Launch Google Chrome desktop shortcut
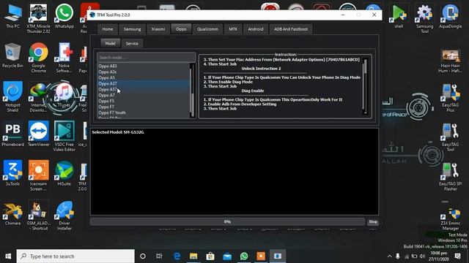Viewport: 469px width, 263px height. 39,58
